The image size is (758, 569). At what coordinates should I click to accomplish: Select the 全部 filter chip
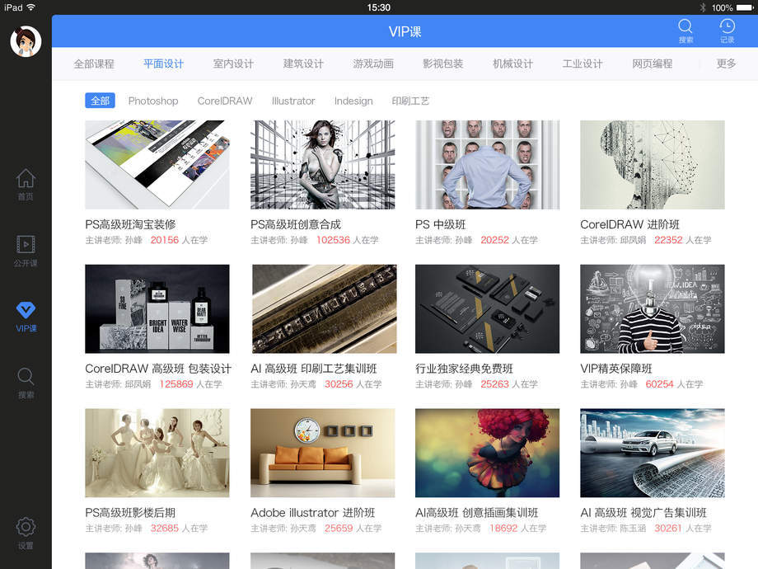click(100, 101)
